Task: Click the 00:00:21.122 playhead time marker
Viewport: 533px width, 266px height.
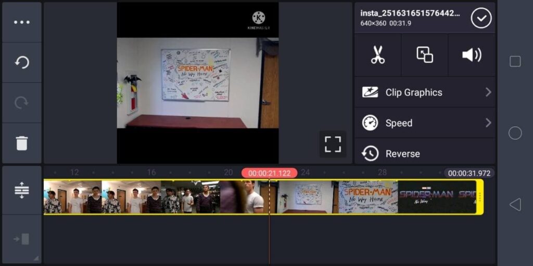Action: (269, 174)
